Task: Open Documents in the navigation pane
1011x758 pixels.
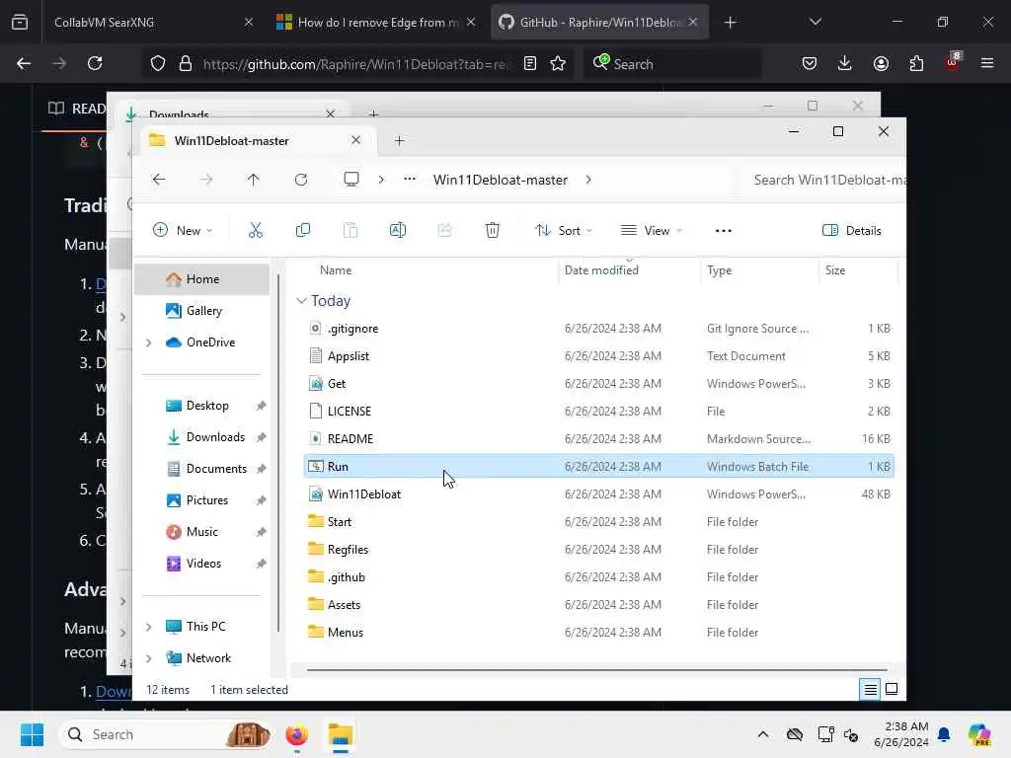Action: click(201, 469)
